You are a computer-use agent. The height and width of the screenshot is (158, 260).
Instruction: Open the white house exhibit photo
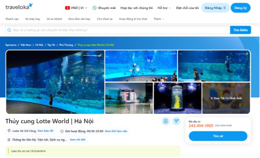pos(129,98)
